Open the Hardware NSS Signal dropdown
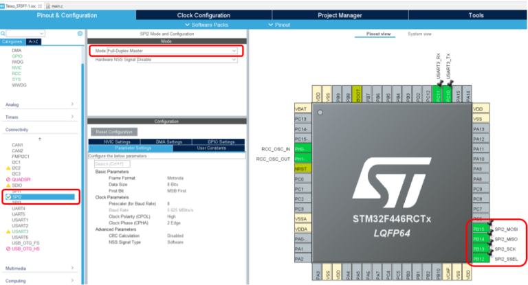 click(186, 59)
